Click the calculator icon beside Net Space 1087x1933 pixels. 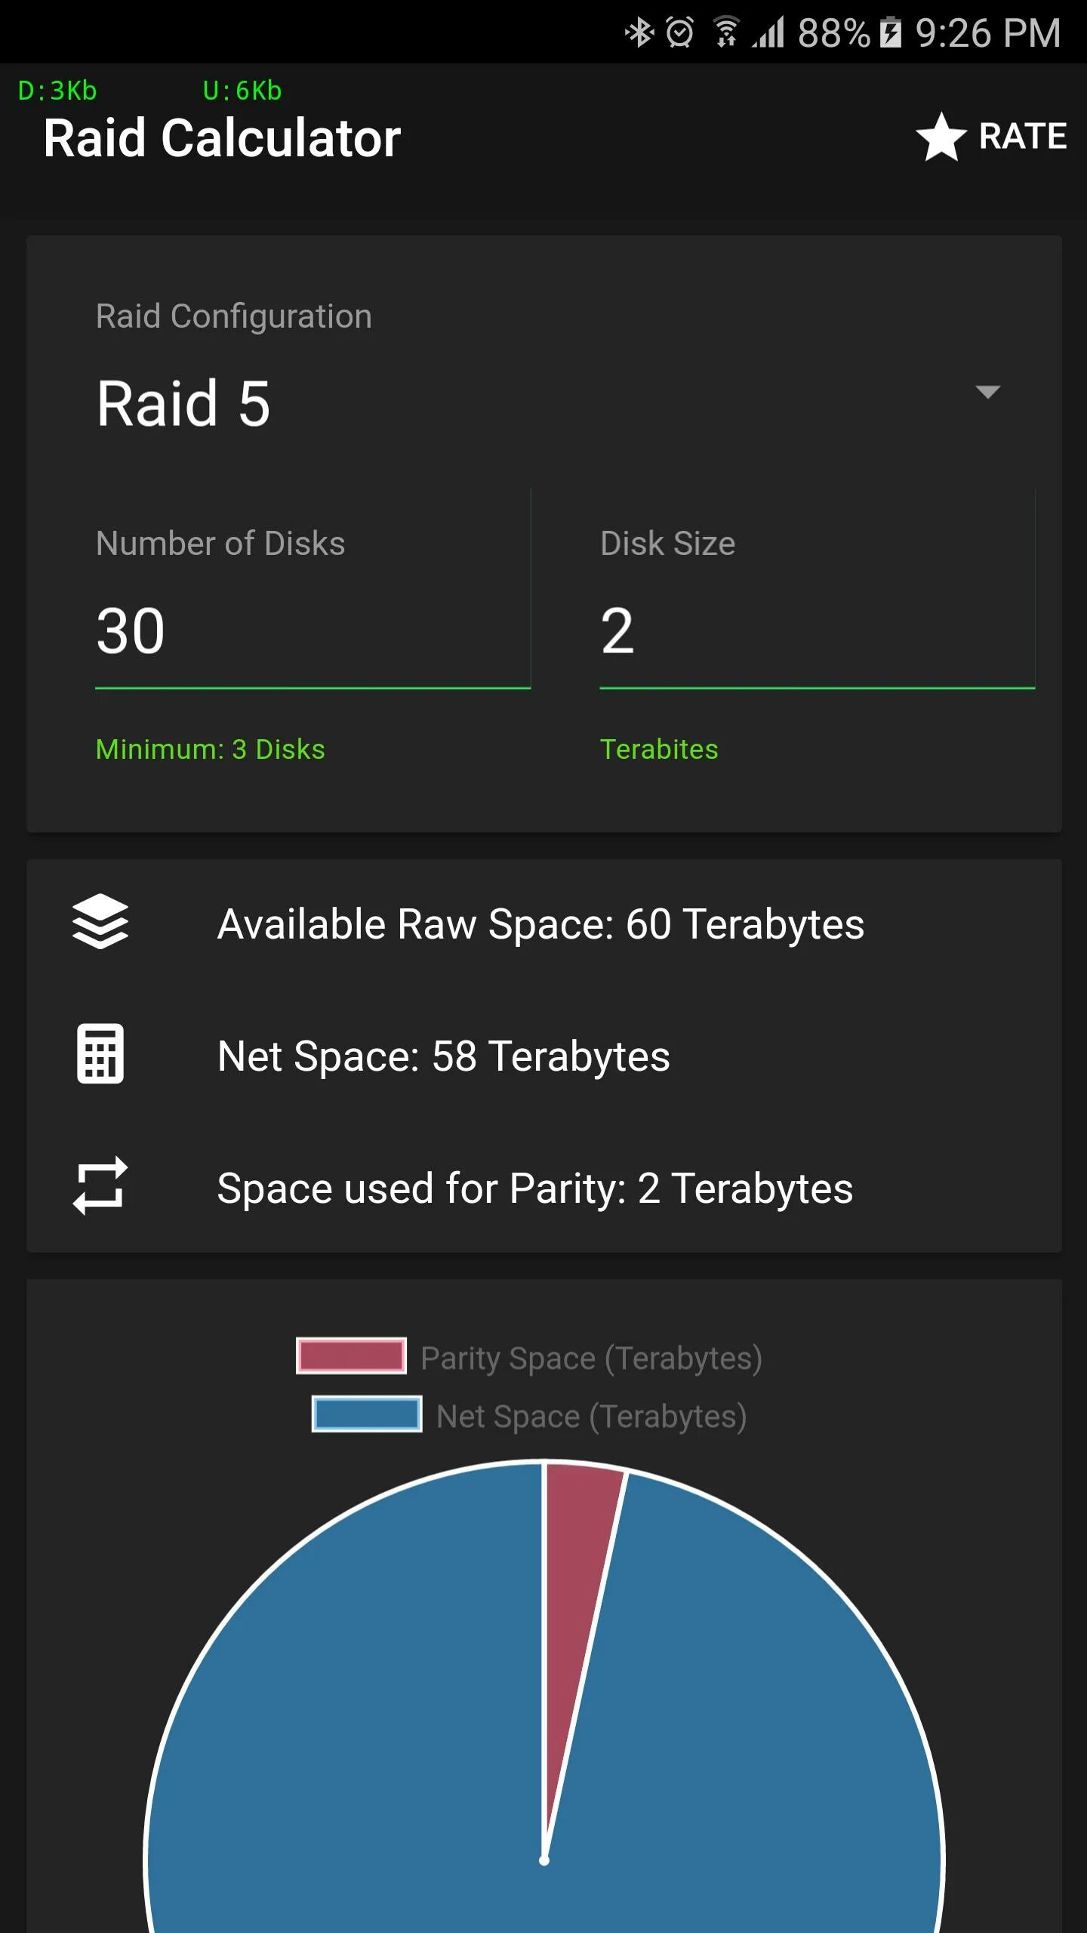coord(100,1054)
